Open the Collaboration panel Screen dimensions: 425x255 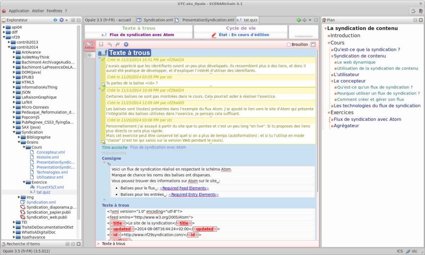tap(304, 32)
